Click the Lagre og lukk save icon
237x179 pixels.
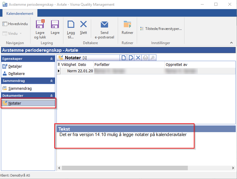40,24
